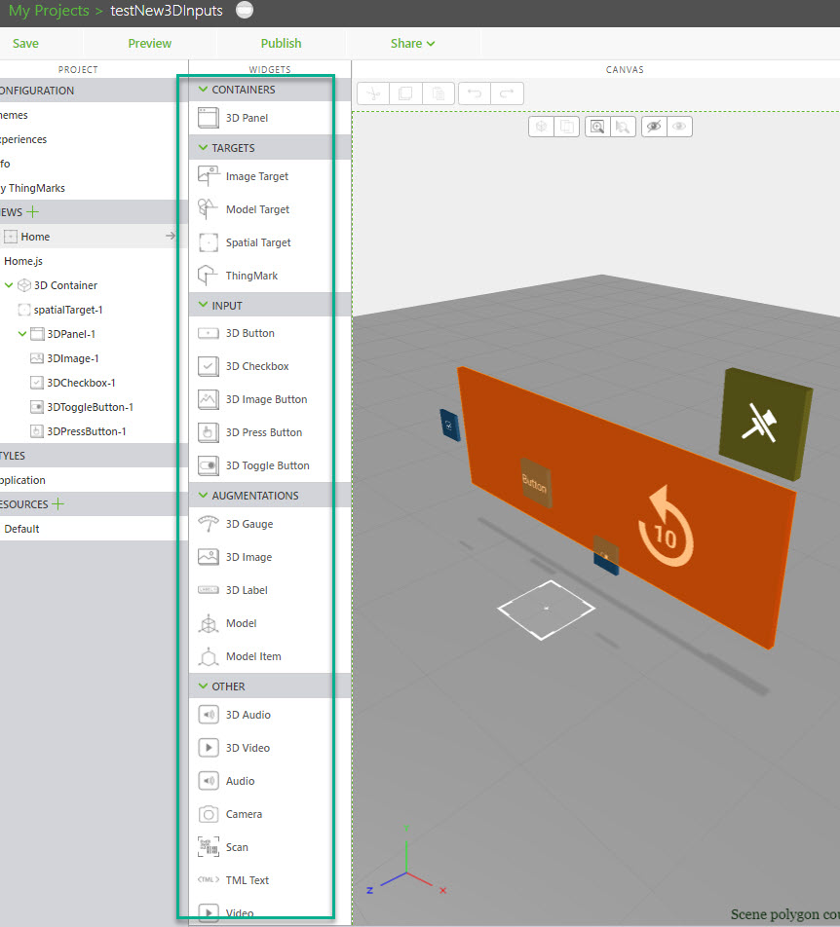Select the 3D Press Button widget

click(x=263, y=432)
